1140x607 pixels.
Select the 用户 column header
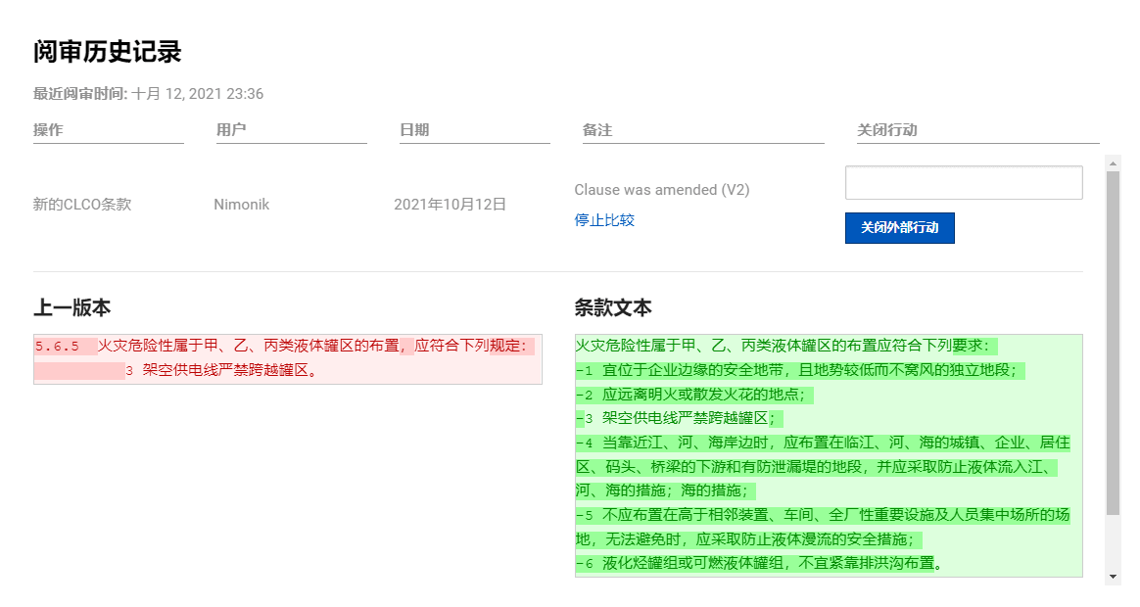[231, 130]
